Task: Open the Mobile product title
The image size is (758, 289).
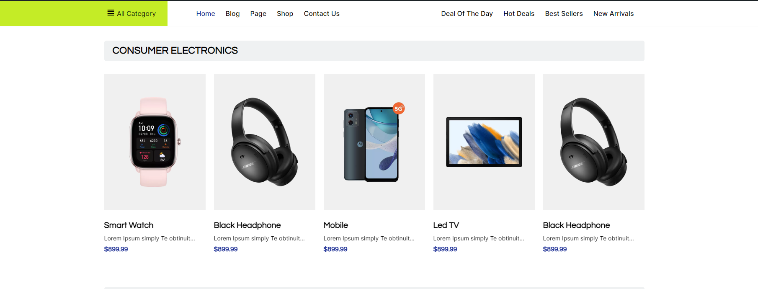Action: [335, 225]
